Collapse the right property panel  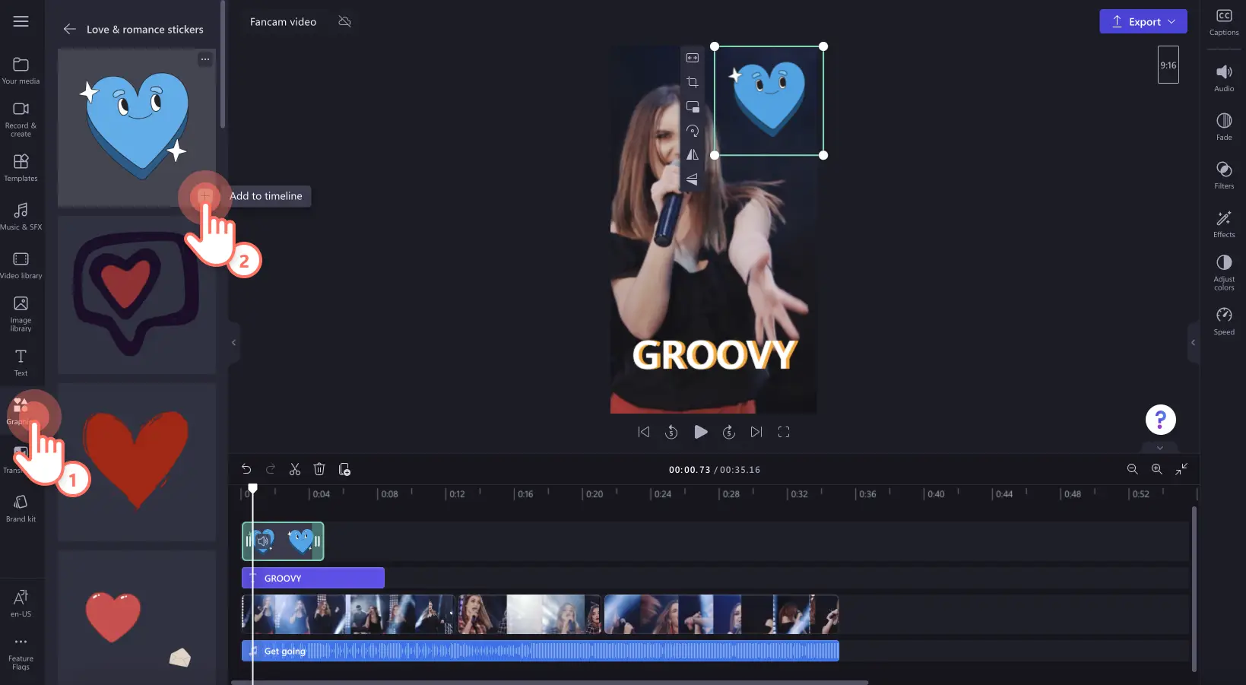tap(1193, 342)
